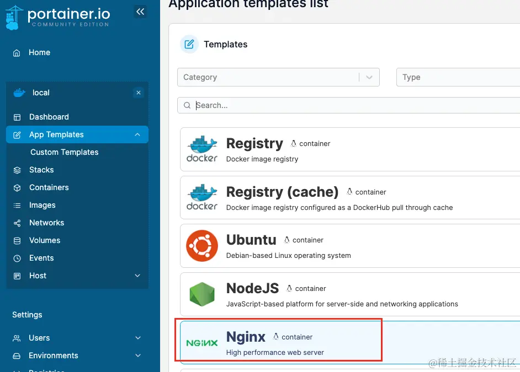Collapse the App Templates menu chevron
The height and width of the screenshot is (372, 520).
[137, 134]
